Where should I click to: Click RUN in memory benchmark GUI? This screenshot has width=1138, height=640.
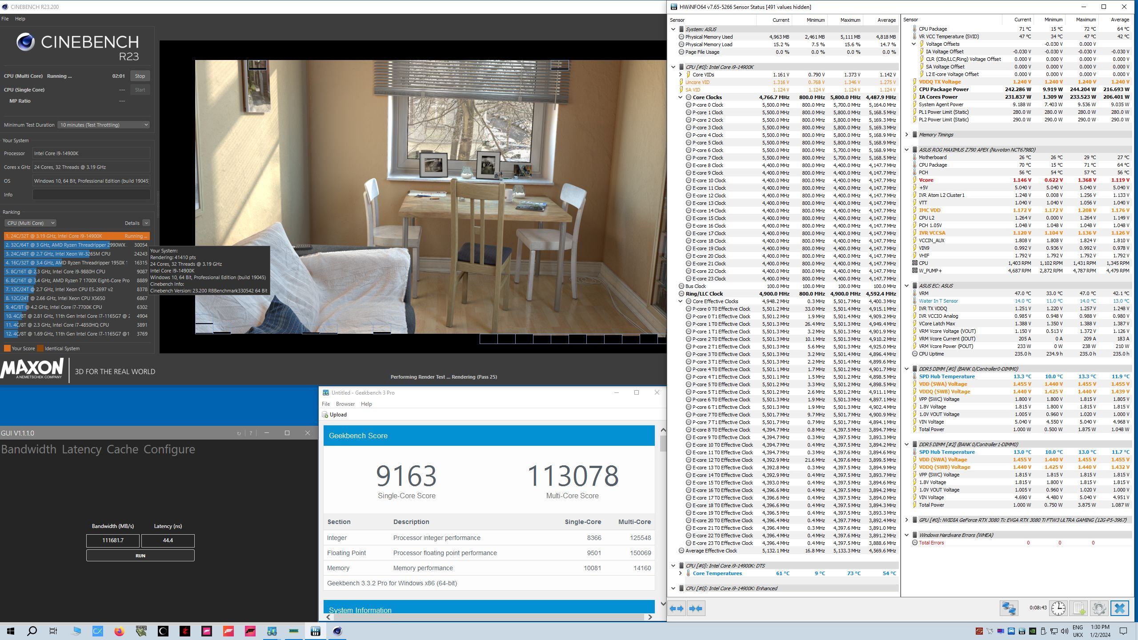(x=140, y=556)
